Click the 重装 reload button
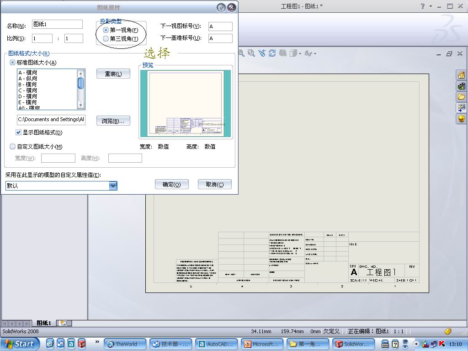This screenshot has height=351, width=468. (x=113, y=74)
